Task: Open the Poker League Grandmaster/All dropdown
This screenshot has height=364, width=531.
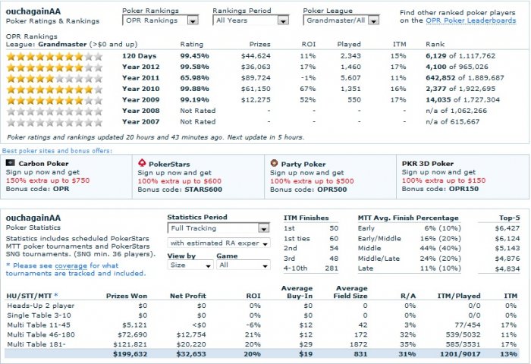Action: pos(341,20)
